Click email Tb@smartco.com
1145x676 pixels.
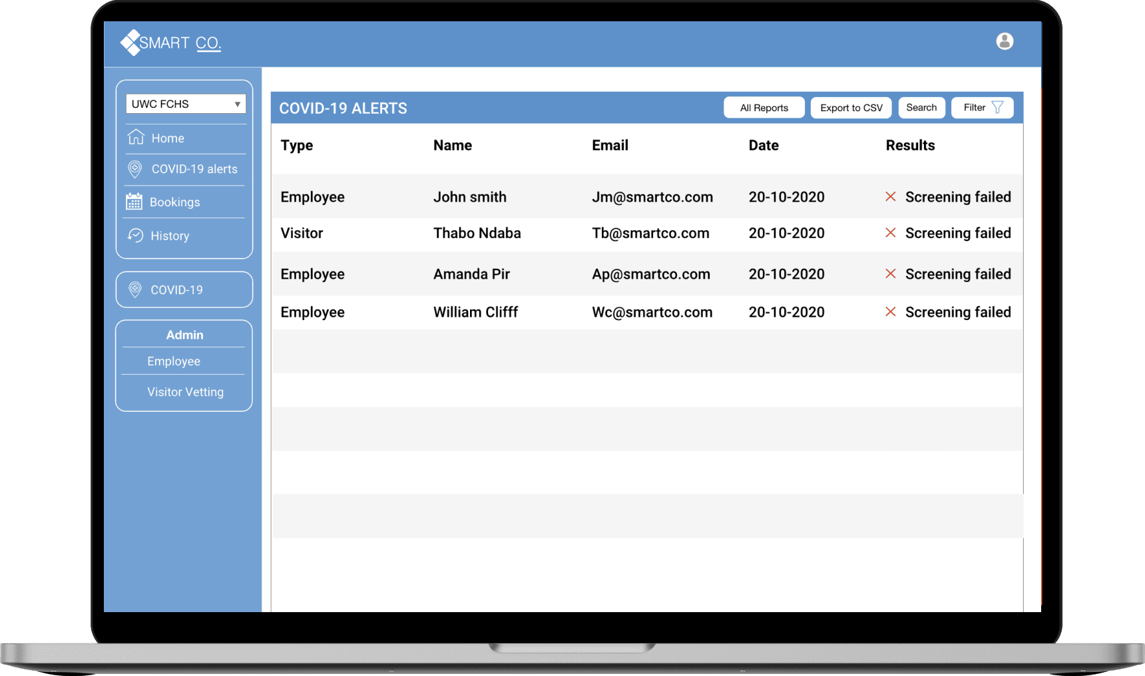[650, 233]
